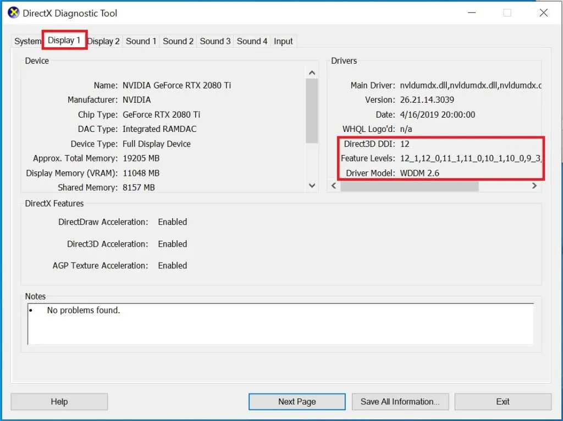Switch to the System tab
Image resolution: width=563 pixels, height=421 pixels.
[x=27, y=41]
